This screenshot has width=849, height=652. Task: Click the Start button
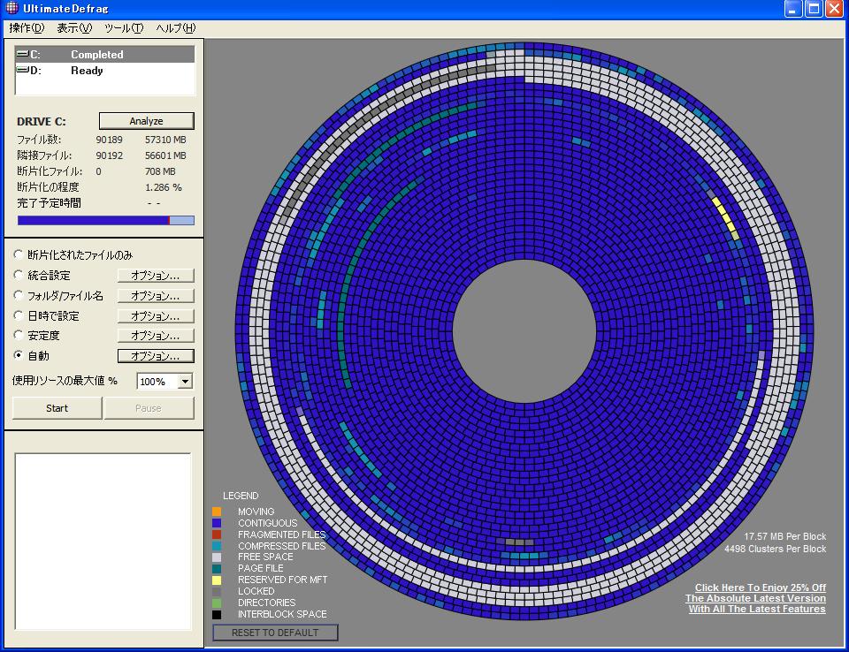click(x=57, y=408)
